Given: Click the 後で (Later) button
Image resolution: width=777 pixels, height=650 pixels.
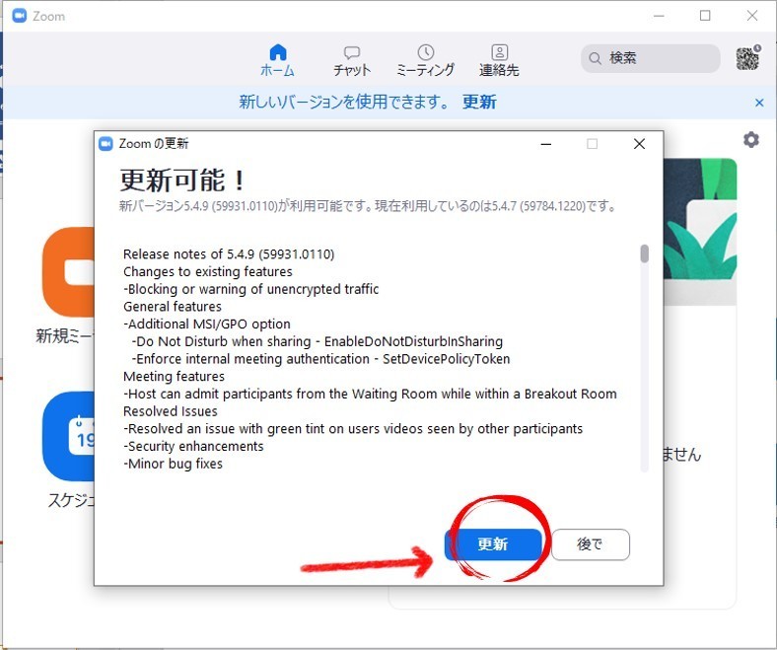Looking at the screenshot, I should pos(590,544).
